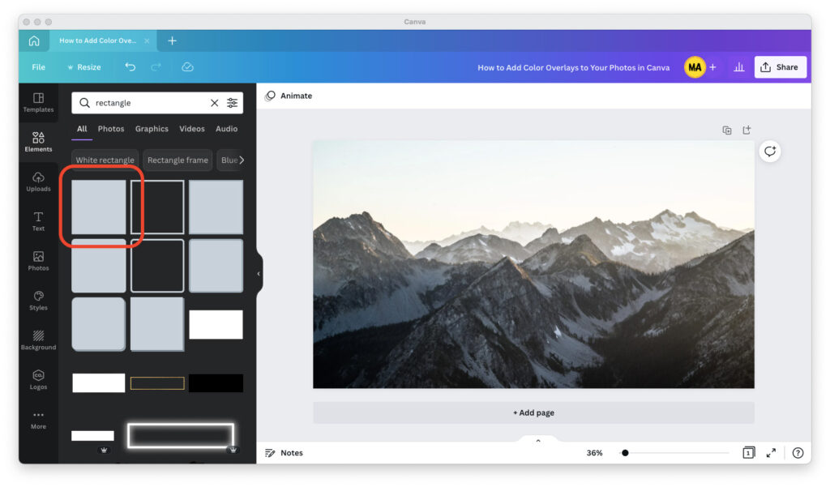
Task: Open the comment bubble icon
Action: [x=770, y=152]
